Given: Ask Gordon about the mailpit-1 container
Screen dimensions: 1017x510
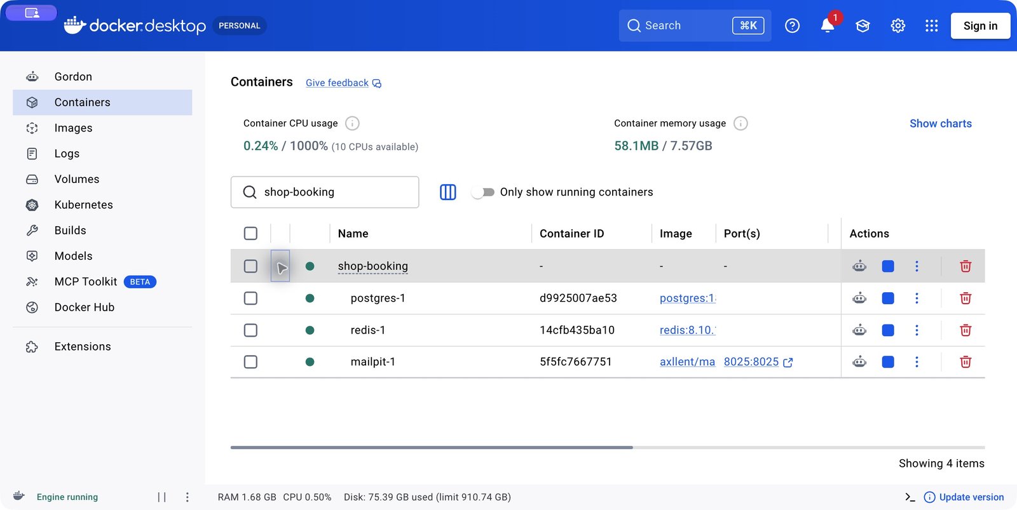Looking at the screenshot, I should [x=859, y=362].
